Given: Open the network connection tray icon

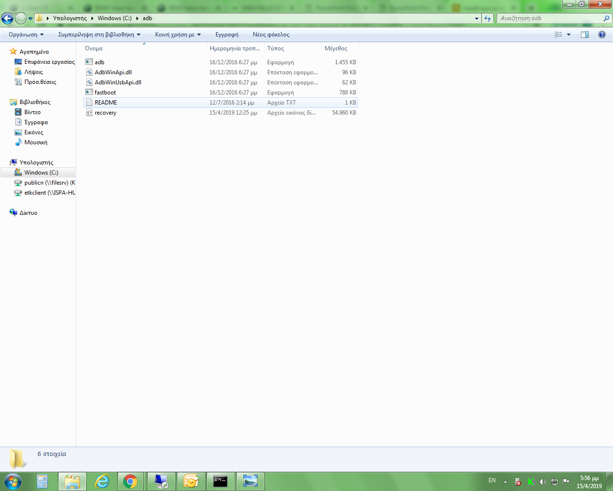Looking at the screenshot, I should pos(555,481).
